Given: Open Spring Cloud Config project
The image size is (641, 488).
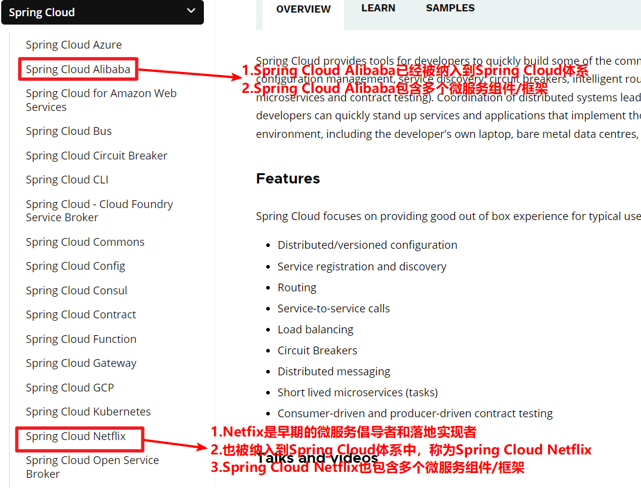Looking at the screenshot, I should 76,266.
